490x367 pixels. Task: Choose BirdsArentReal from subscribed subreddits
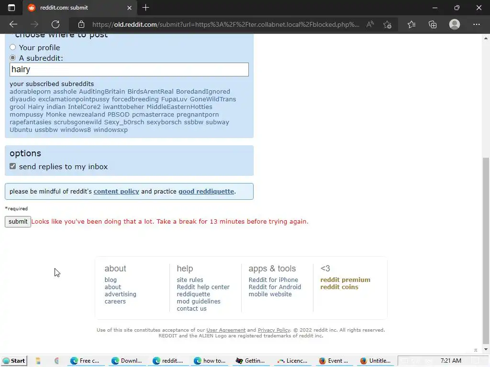[x=150, y=91]
